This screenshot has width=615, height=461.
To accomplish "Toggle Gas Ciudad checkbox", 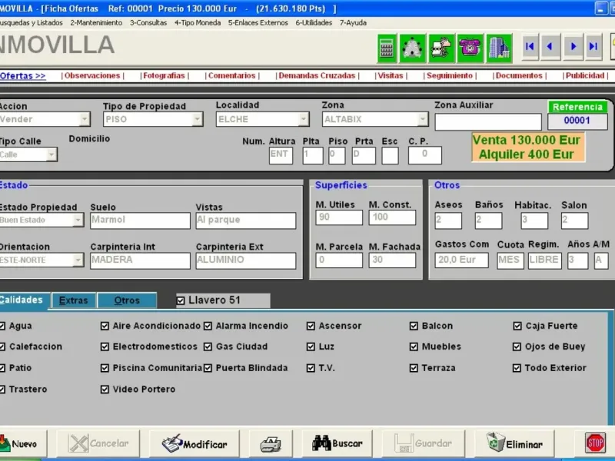I will click(x=208, y=347).
